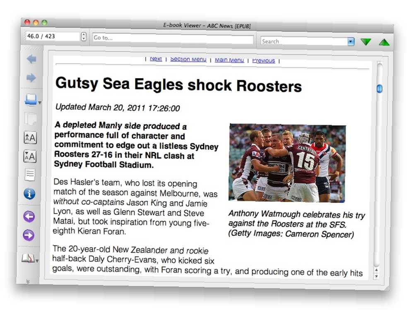The width and height of the screenshot is (414, 310).
Task: Expand the bookmarks dropdown arrow
Action: [x=37, y=261]
